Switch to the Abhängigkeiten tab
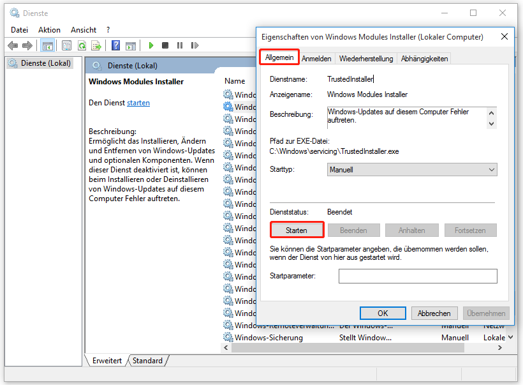The width and height of the screenshot is (523, 385). pos(424,59)
